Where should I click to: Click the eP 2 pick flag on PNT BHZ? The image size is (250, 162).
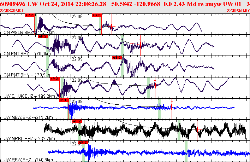pos(43,36)
